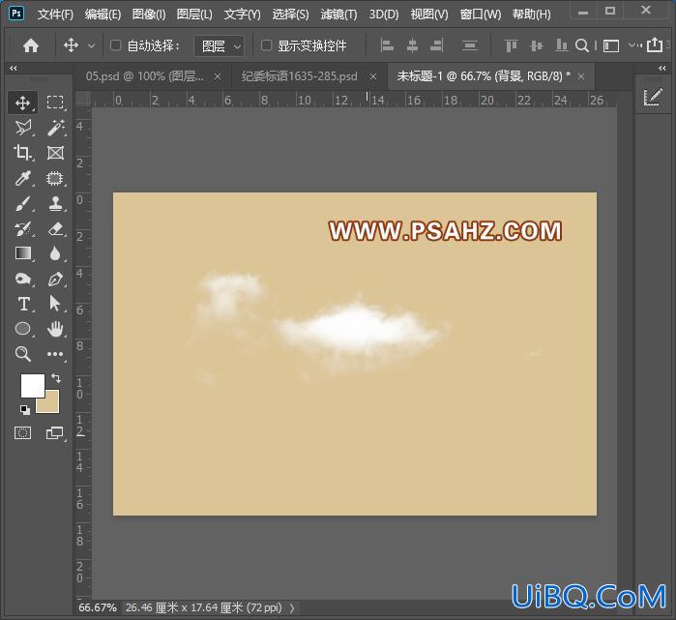676x620 pixels.
Task: Open the status bar info arrow
Action: pos(292,608)
